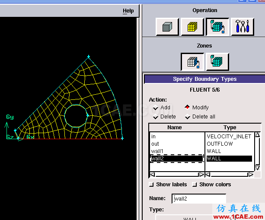Click the boundary list scroll up arrow
Screen dimensions: 265x220
point(257,135)
